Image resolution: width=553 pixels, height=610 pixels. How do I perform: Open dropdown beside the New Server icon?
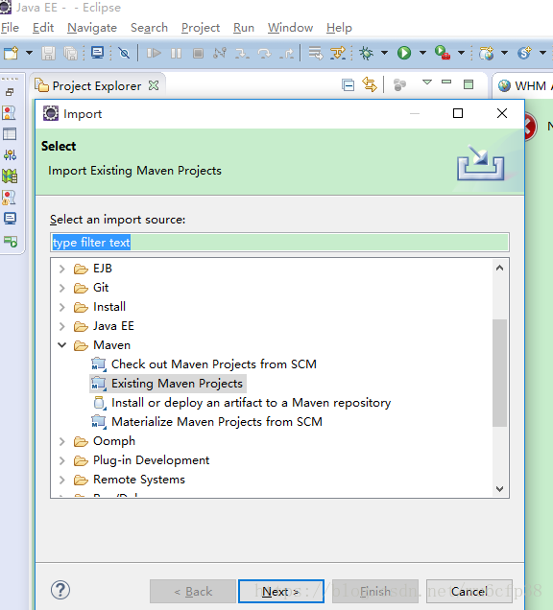coord(505,53)
